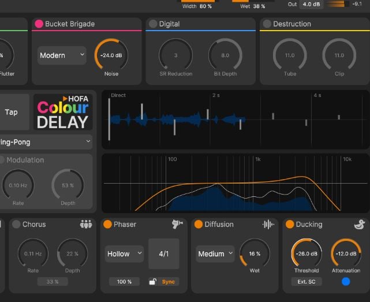The width and height of the screenshot is (370, 302).
Task: Toggle the blue Ducking indicator button
Action: click(x=346, y=281)
